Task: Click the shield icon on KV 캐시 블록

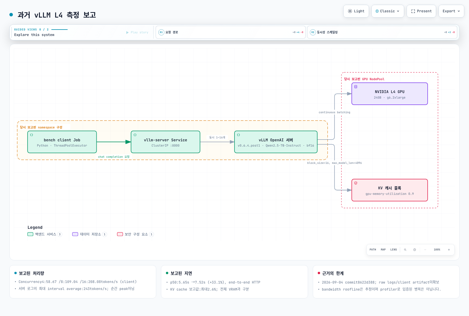Action: pyautogui.click(x=356, y=183)
